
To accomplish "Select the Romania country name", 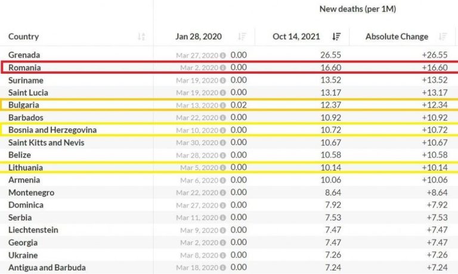I will tap(24, 68).
